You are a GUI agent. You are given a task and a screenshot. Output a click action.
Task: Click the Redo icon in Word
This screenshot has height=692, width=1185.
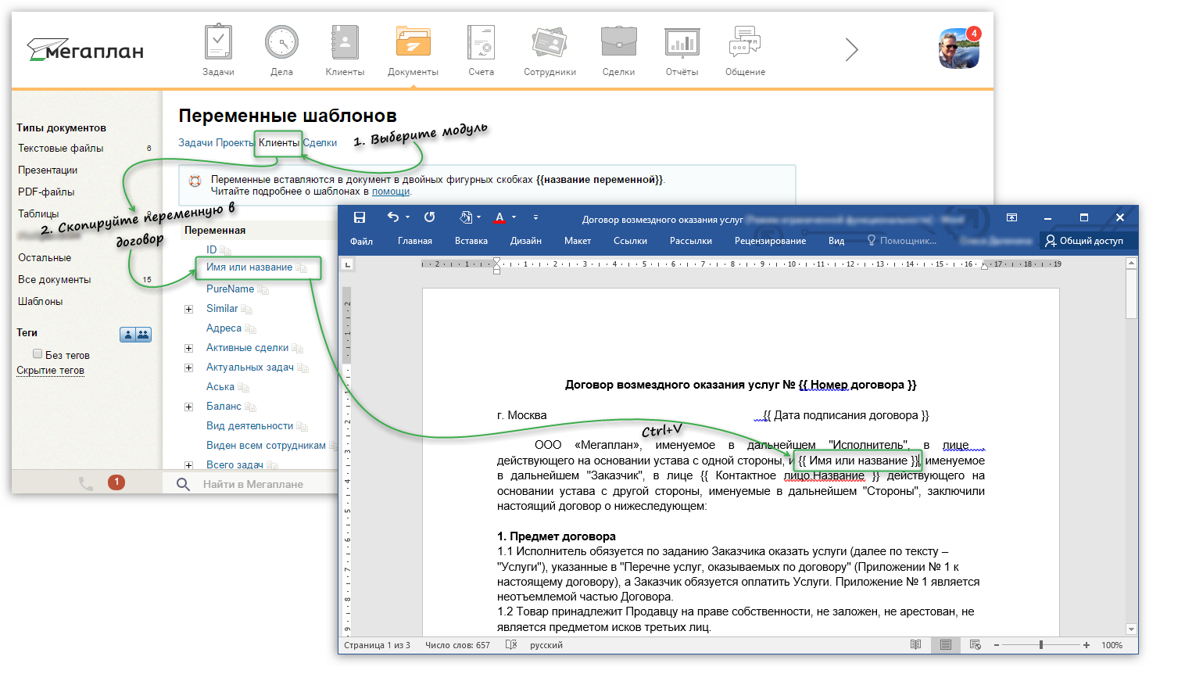(429, 217)
